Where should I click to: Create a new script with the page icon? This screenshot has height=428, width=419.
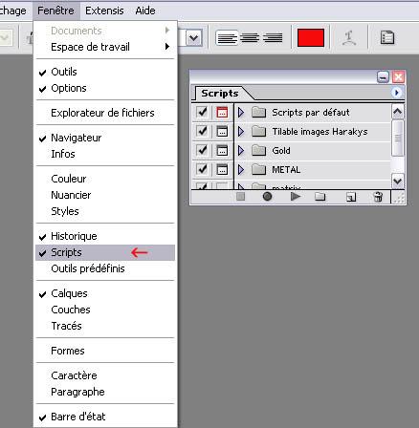click(x=351, y=197)
